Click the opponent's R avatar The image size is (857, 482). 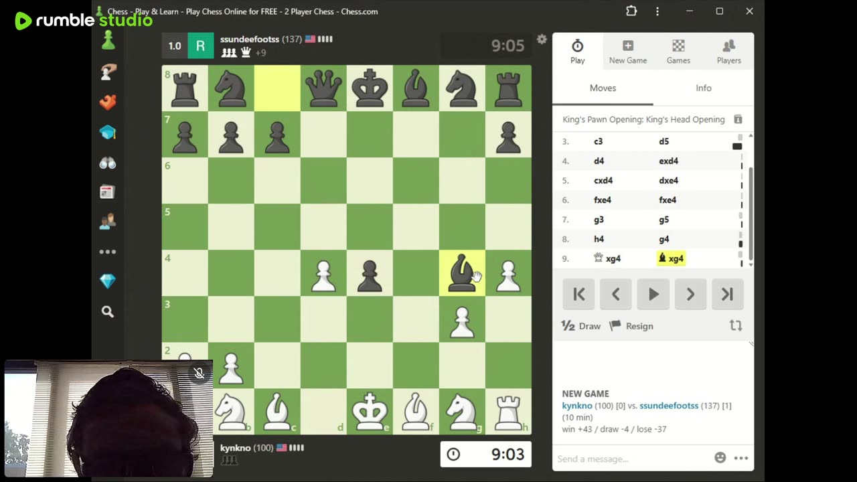click(200, 46)
